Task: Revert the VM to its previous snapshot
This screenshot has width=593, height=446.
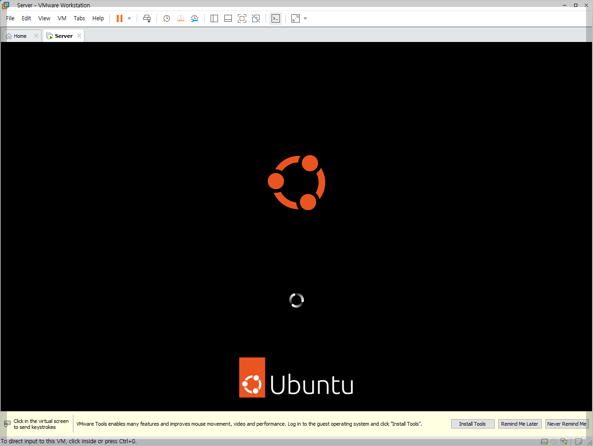Action: pyautogui.click(x=181, y=18)
